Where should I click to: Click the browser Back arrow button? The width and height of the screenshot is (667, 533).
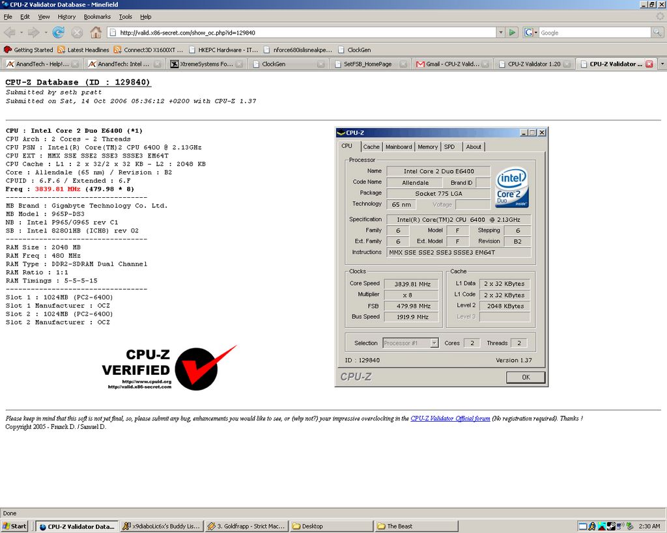9,33
